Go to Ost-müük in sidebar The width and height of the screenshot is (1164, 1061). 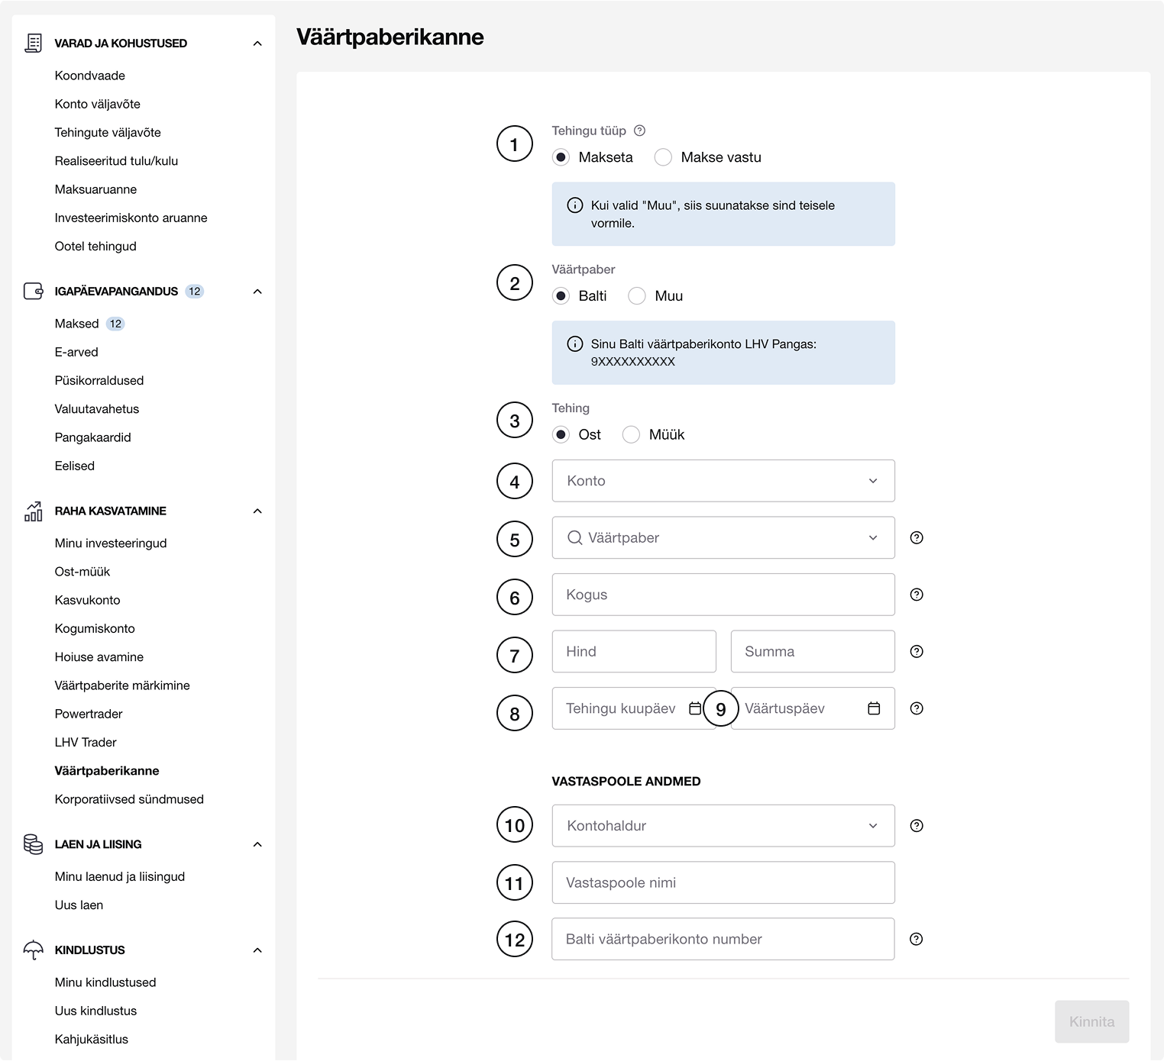[x=82, y=572]
